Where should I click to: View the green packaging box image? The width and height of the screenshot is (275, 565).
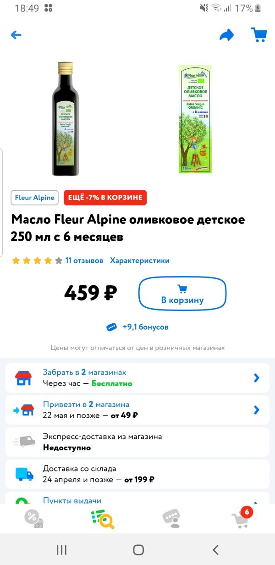195,119
